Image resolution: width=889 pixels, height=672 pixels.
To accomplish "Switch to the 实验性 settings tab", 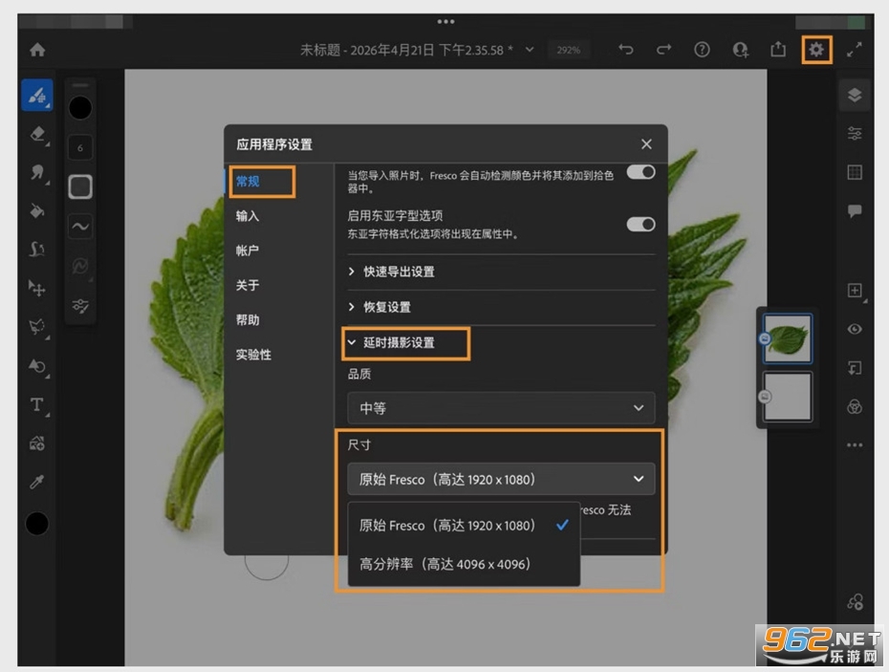I will tap(253, 355).
